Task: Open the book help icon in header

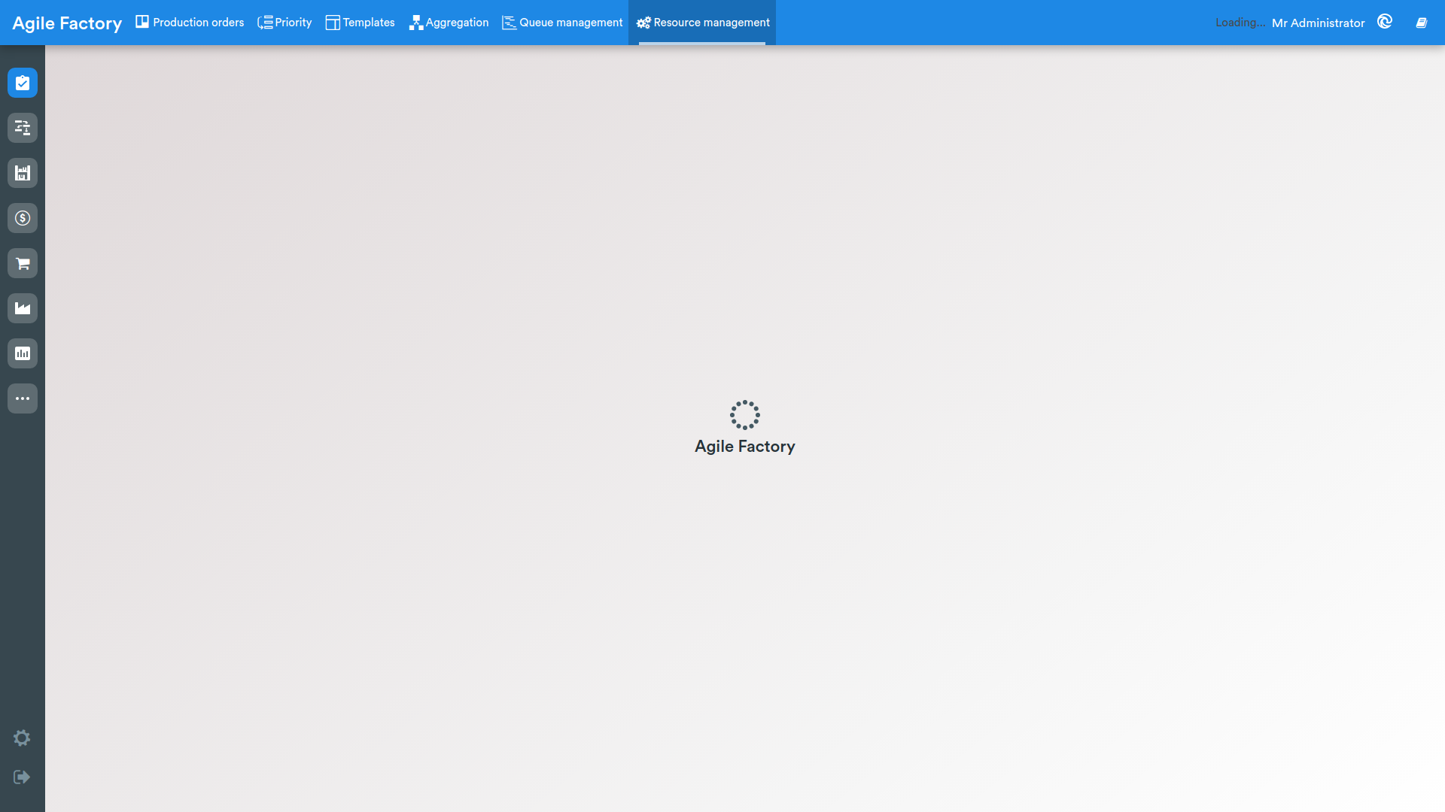Action: point(1422,23)
